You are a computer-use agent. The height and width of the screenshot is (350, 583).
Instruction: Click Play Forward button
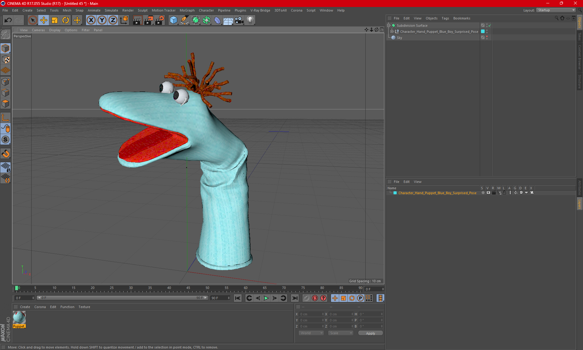(266, 298)
